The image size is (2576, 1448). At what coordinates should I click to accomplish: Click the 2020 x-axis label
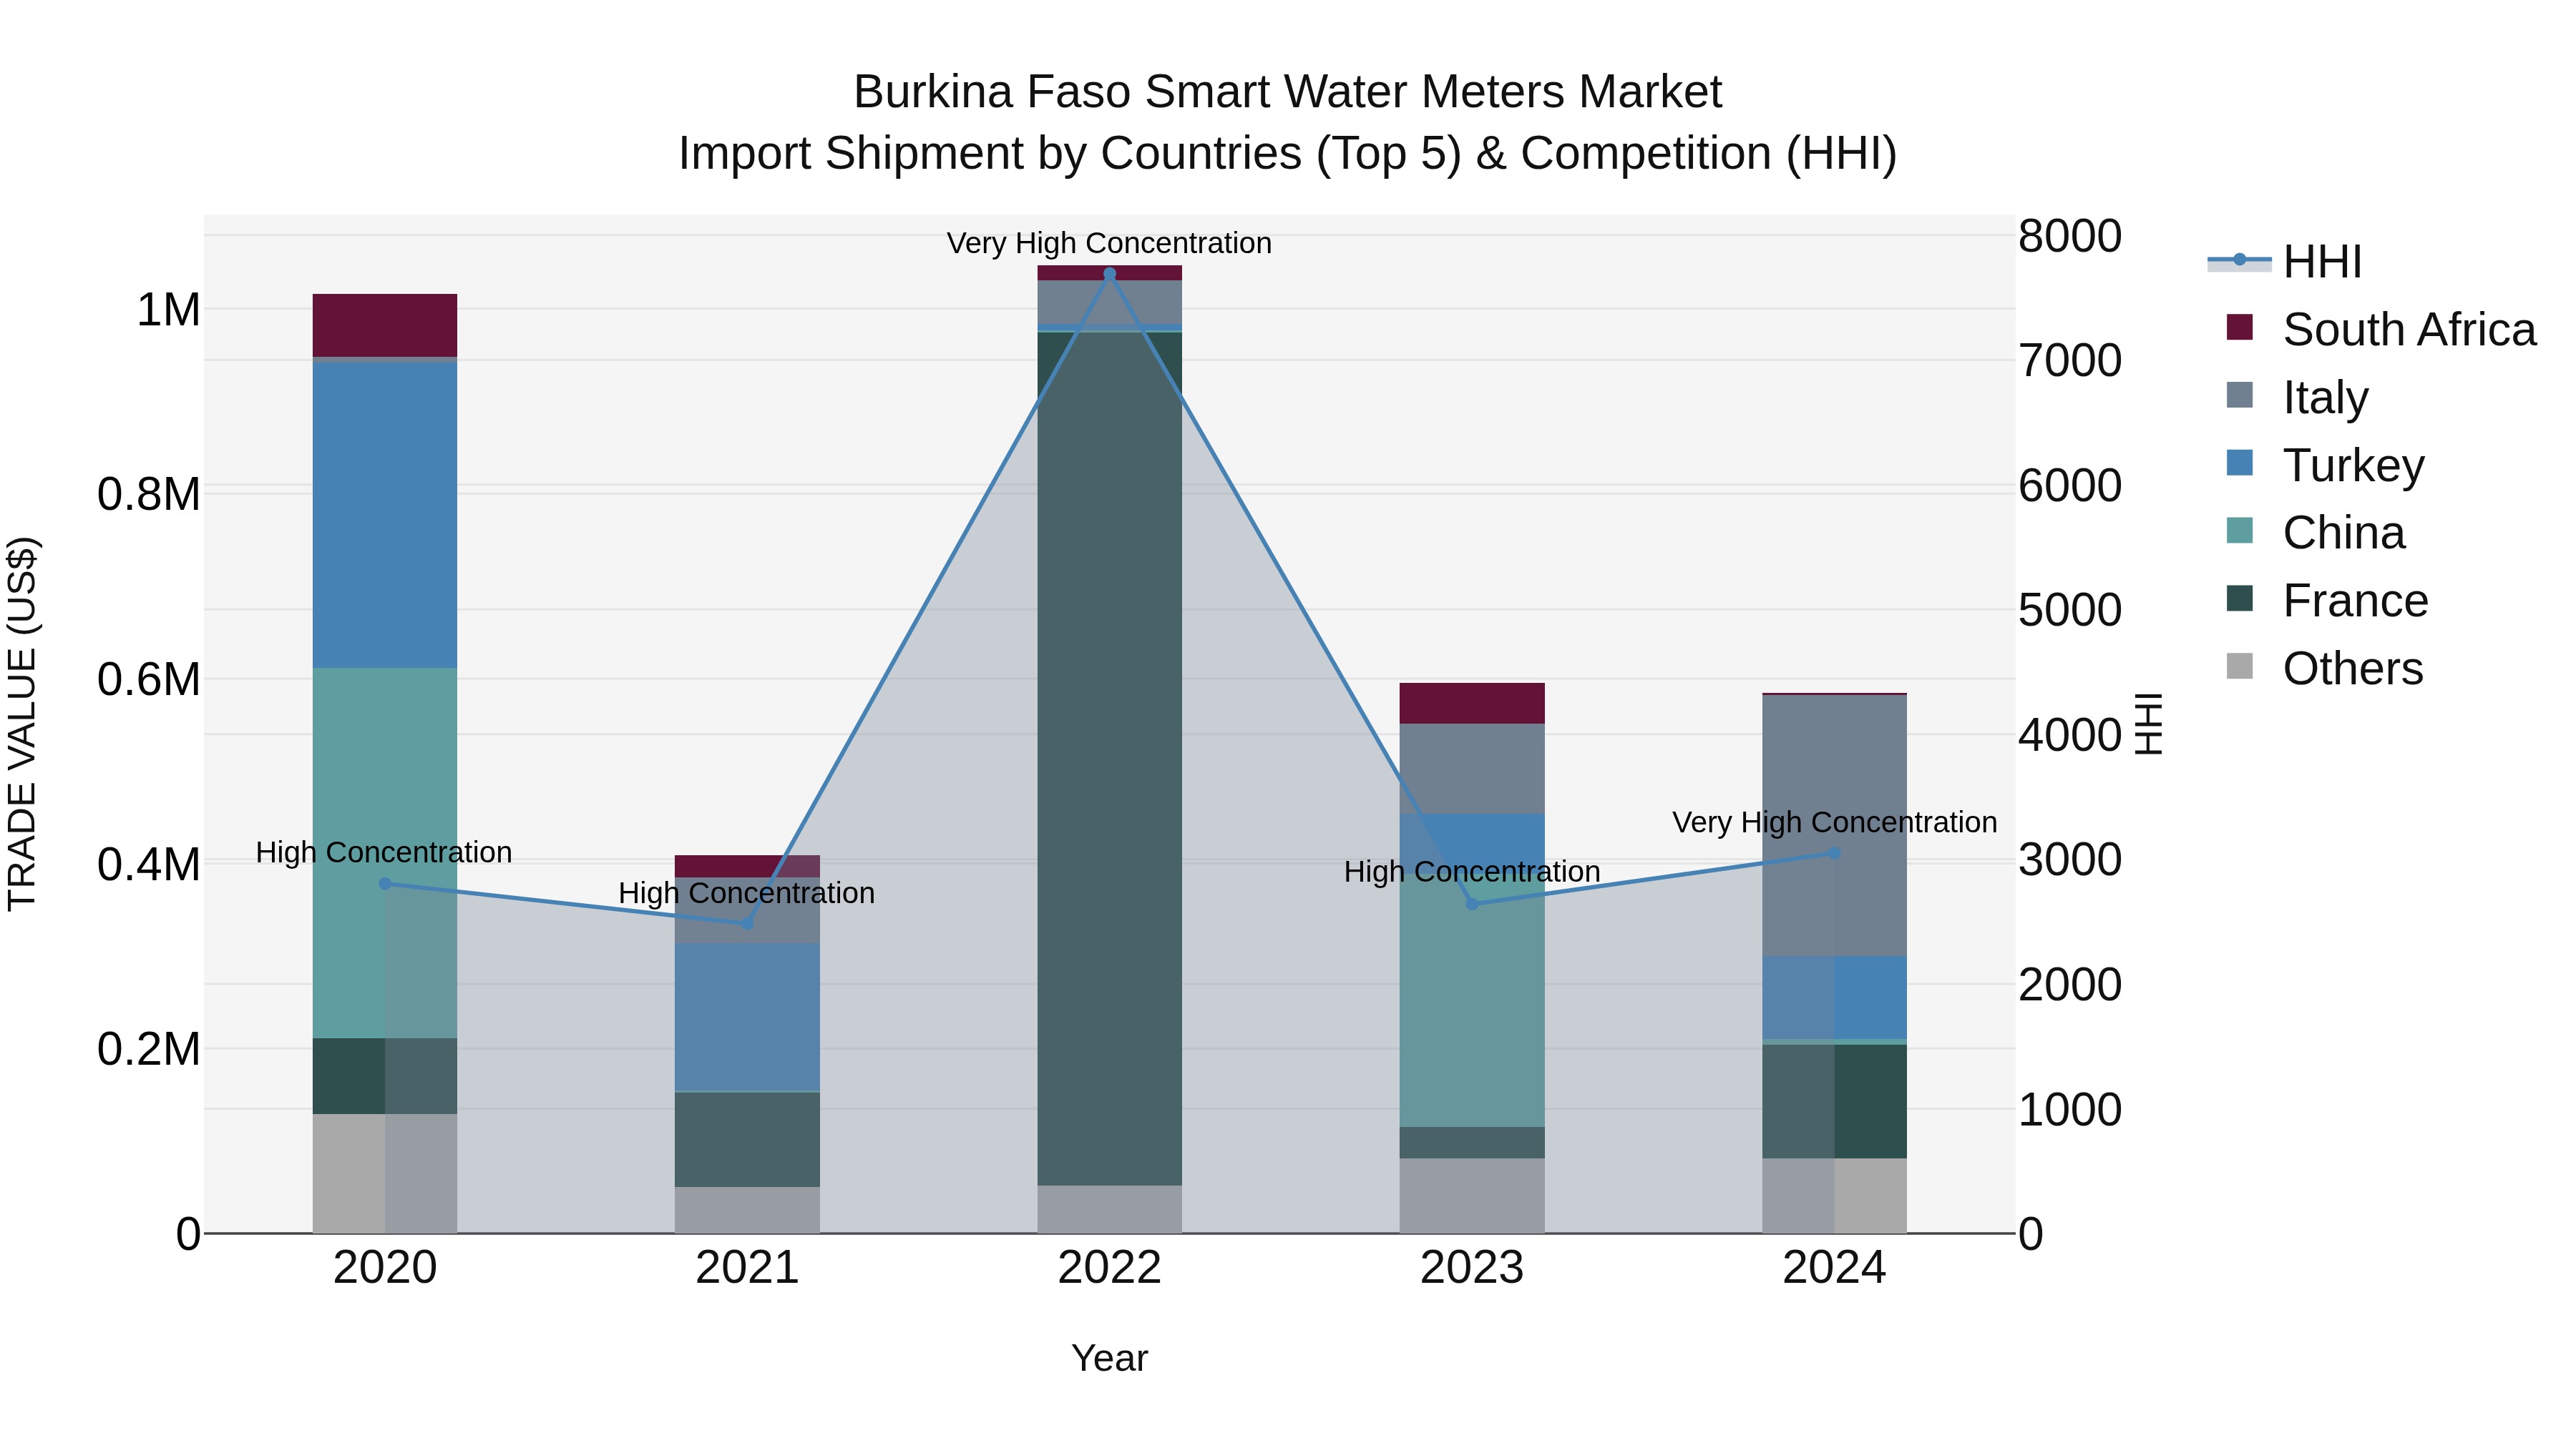(x=385, y=1268)
